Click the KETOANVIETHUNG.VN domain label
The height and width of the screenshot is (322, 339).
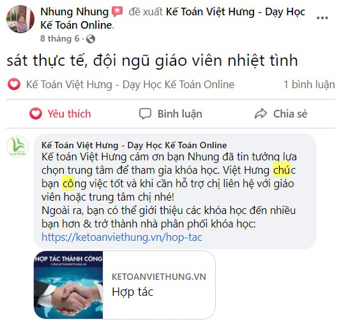pyautogui.click(x=159, y=277)
